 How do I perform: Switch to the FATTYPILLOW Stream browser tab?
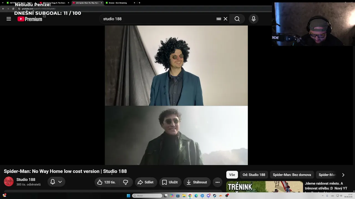coord(21,3)
